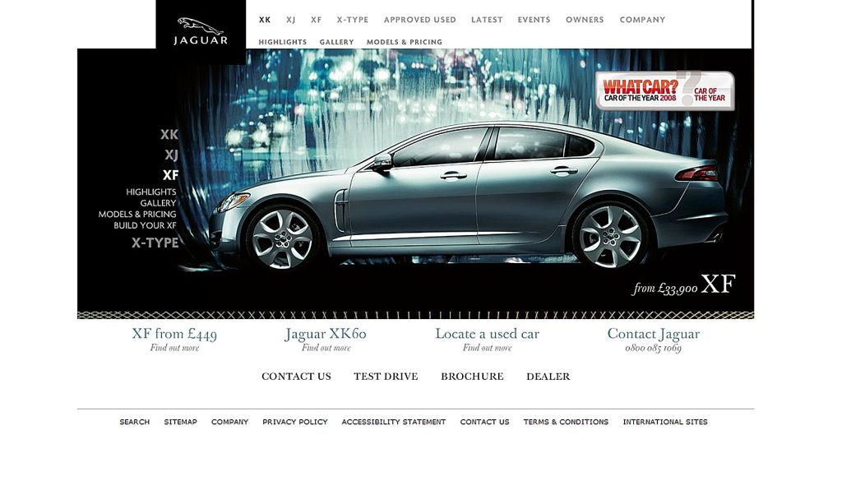Open the Owners menu item
The width and height of the screenshot is (842, 481).
pos(585,20)
